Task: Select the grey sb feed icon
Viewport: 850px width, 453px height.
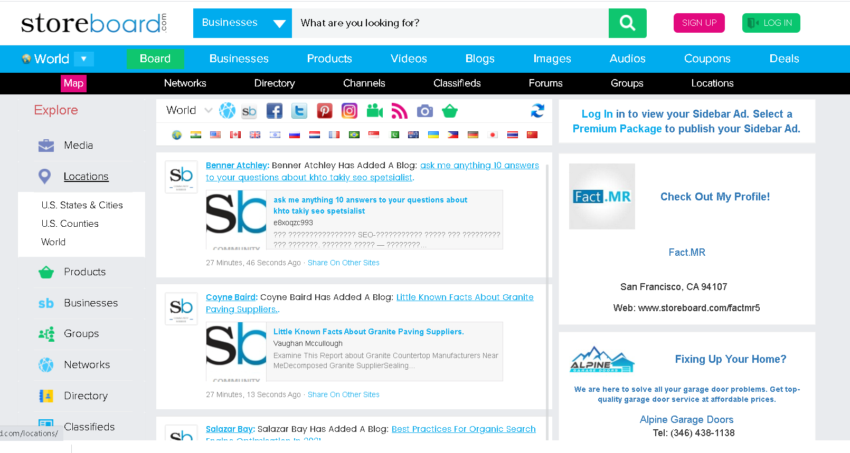Action: click(249, 111)
